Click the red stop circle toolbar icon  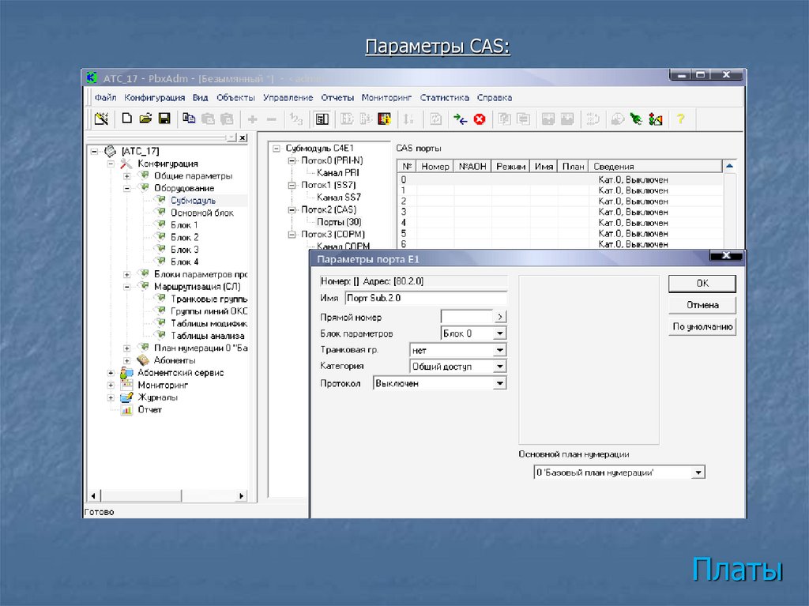(480, 119)
